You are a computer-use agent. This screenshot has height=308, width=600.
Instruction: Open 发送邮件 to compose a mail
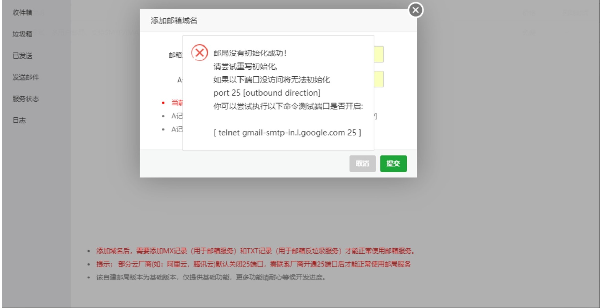(26, 77)
